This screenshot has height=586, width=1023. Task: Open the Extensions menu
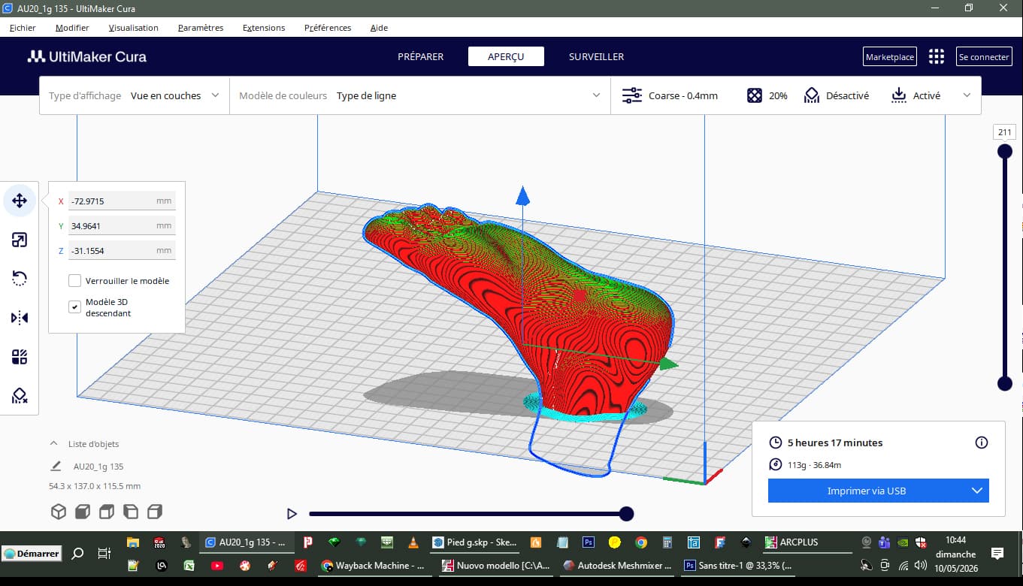264,28
